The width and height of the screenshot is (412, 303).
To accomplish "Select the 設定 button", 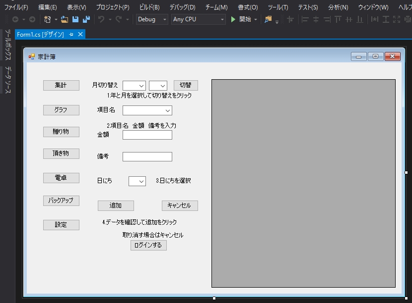I will [x=61, y=225].
